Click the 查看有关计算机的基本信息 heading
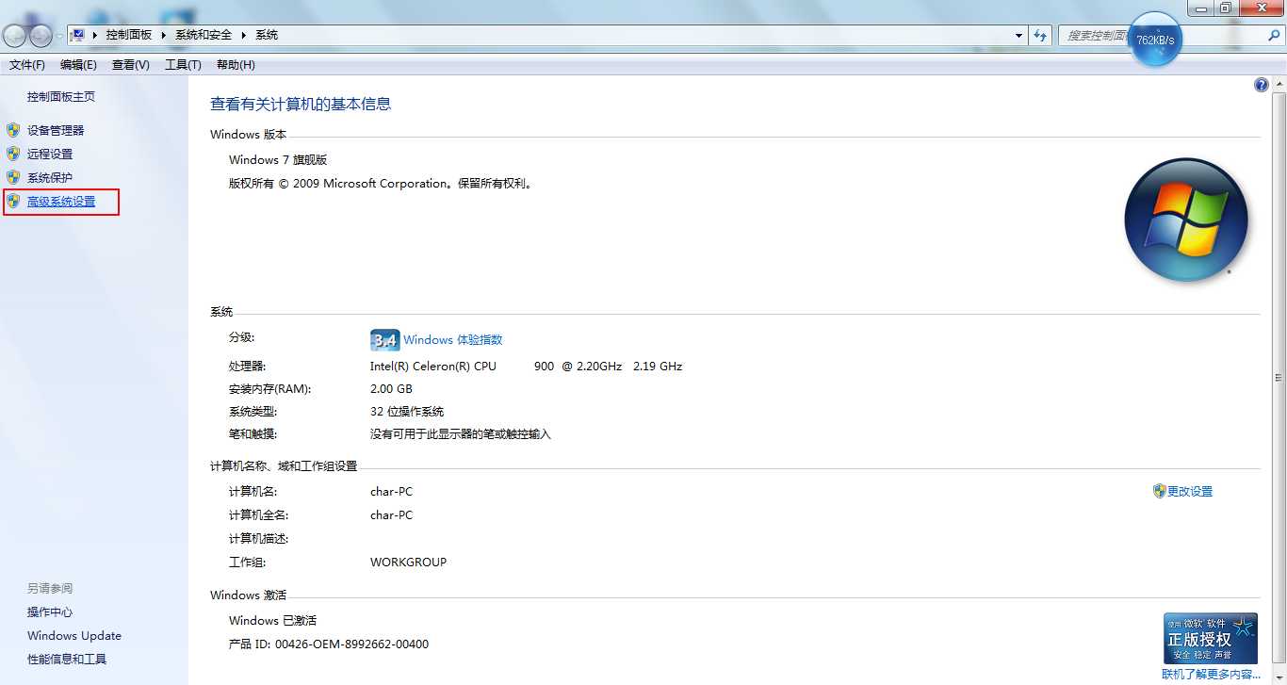The width and height of the screenshot is (1287, 685). (301, 105)
